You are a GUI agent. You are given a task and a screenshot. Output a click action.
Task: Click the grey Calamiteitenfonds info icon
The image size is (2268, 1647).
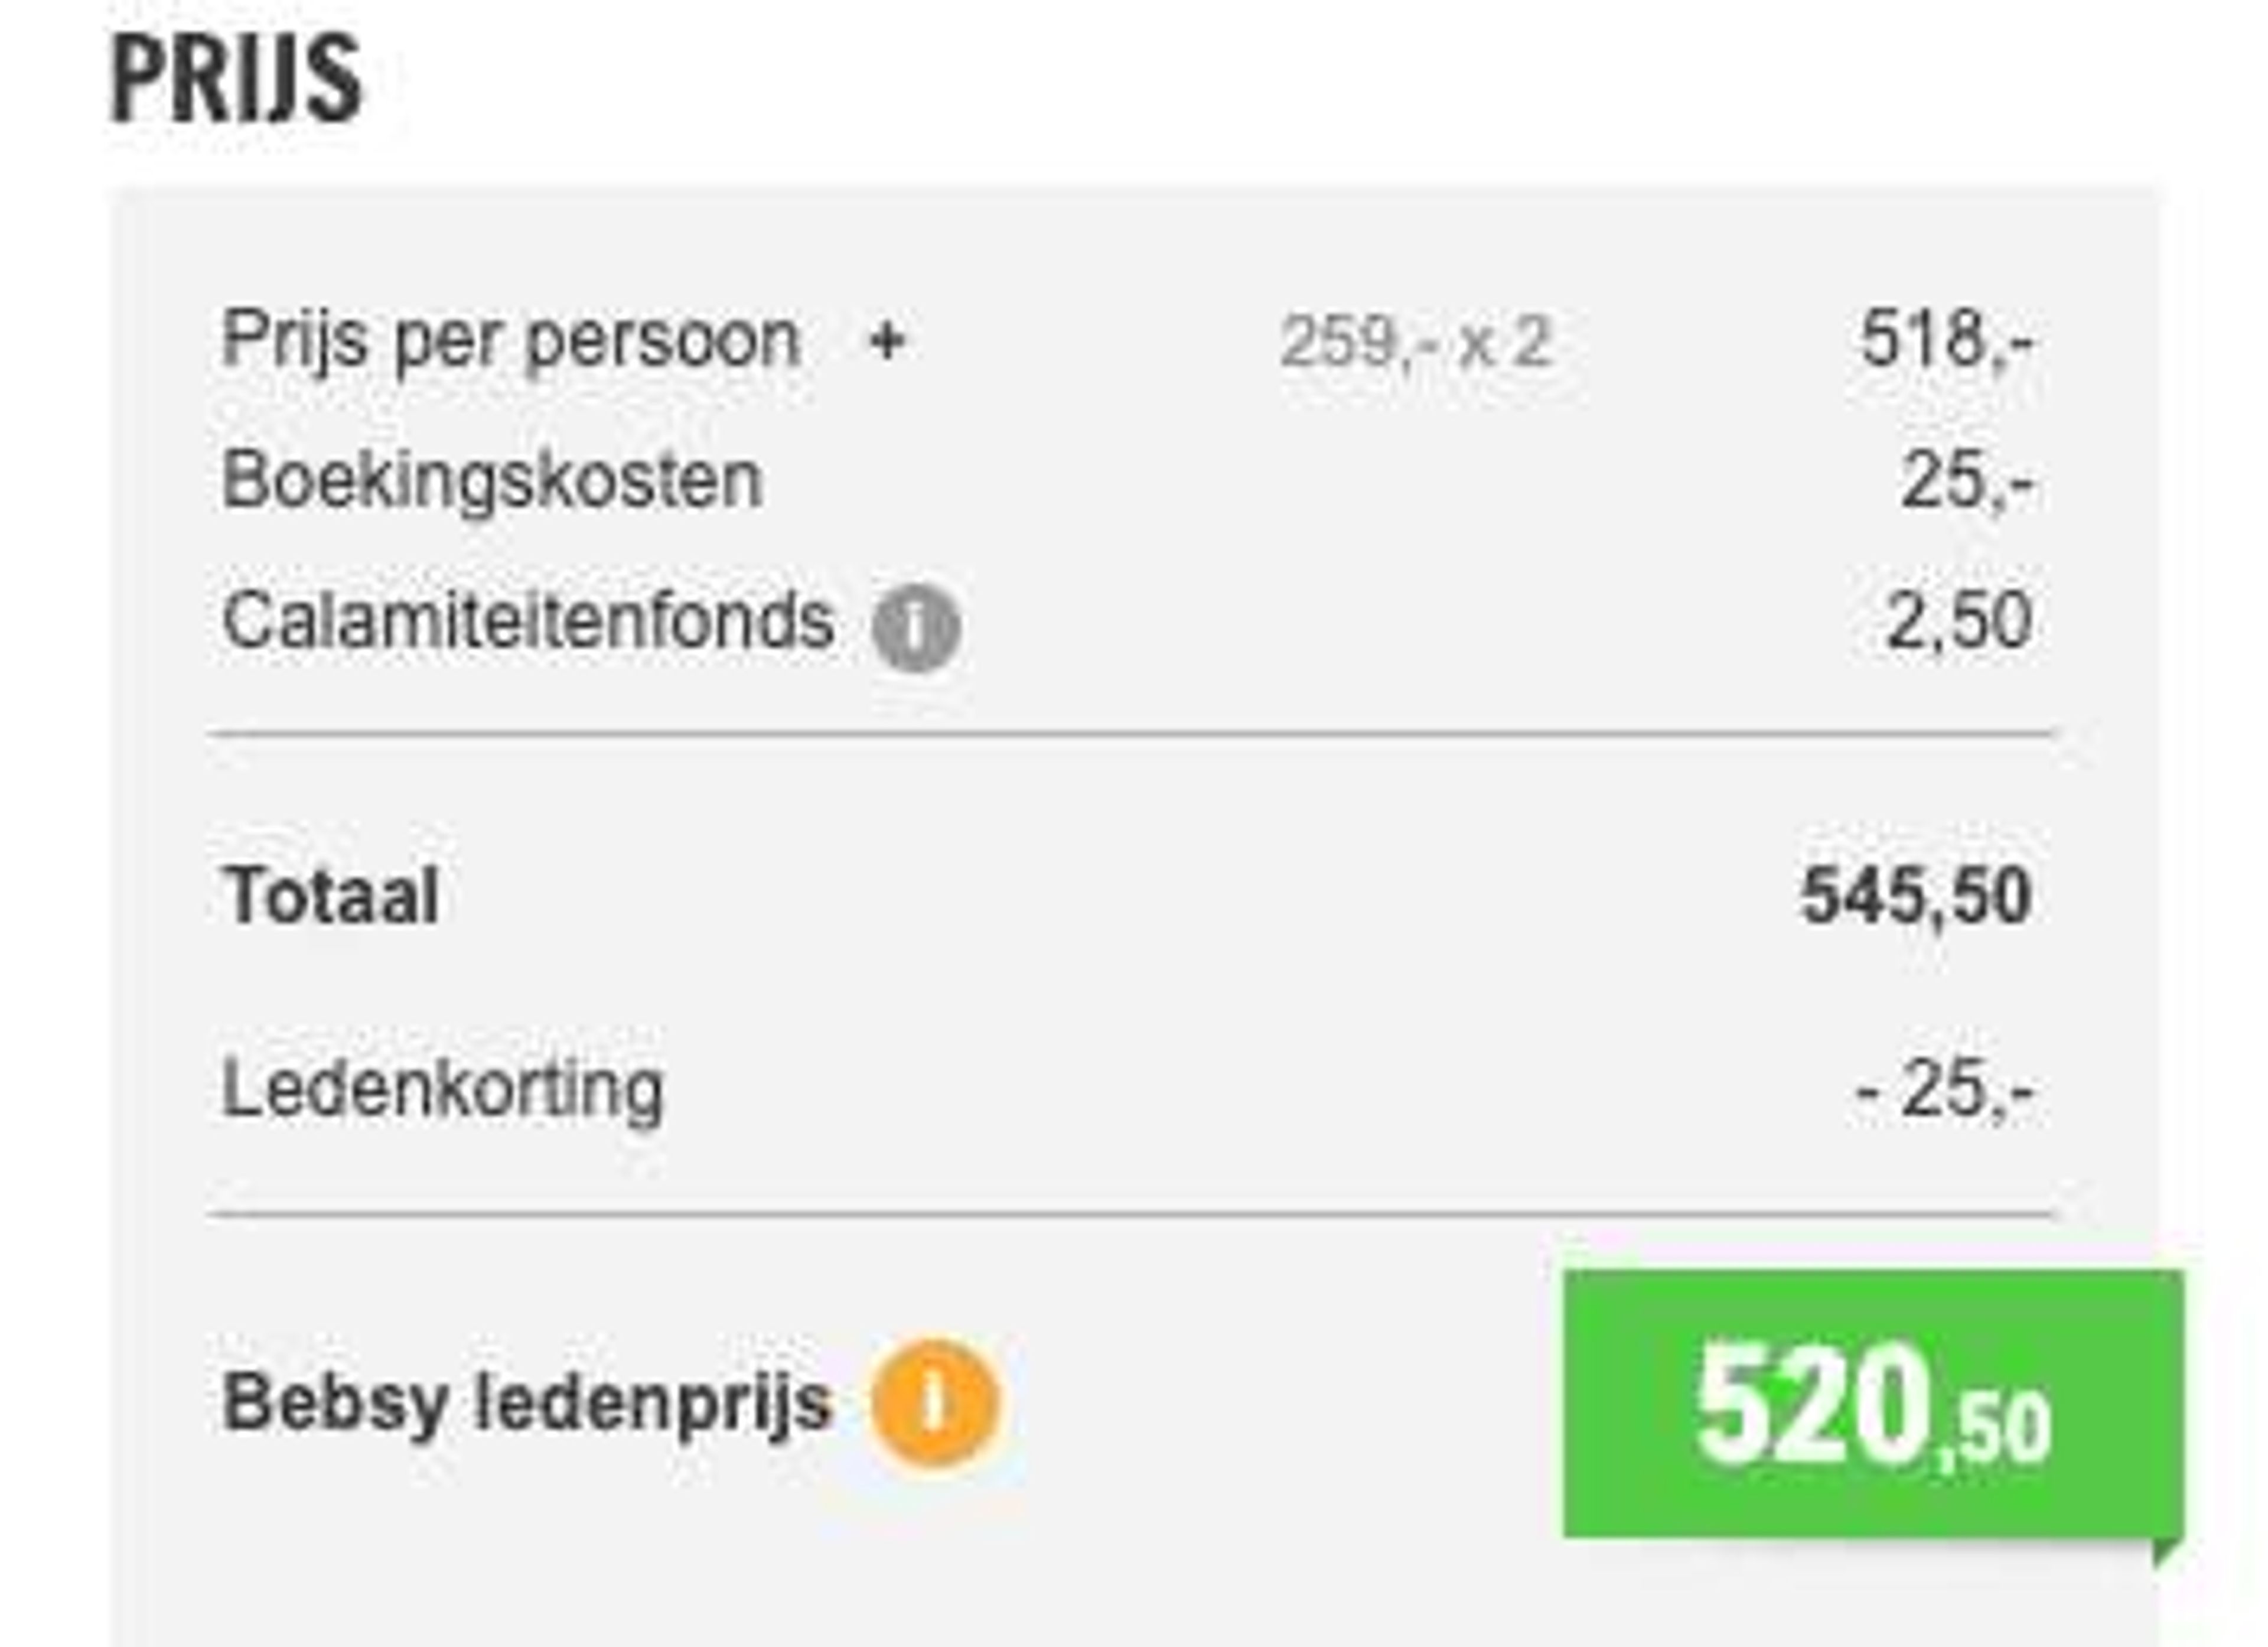[915, 627]
